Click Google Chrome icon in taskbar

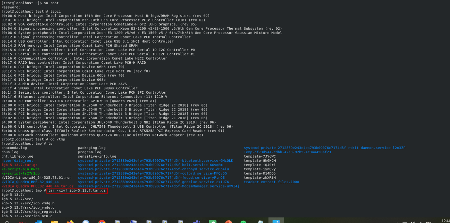tap(102, 222)
